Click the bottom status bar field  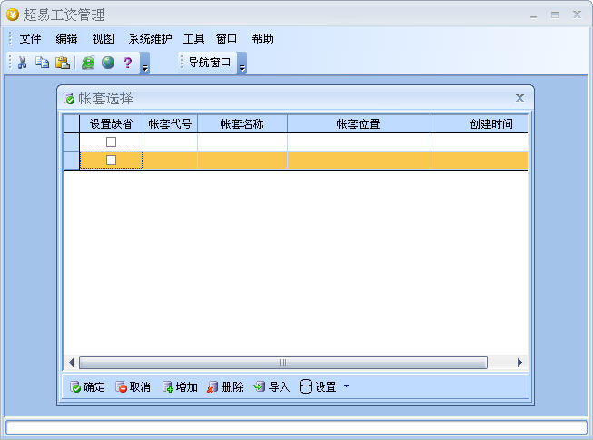296,427
